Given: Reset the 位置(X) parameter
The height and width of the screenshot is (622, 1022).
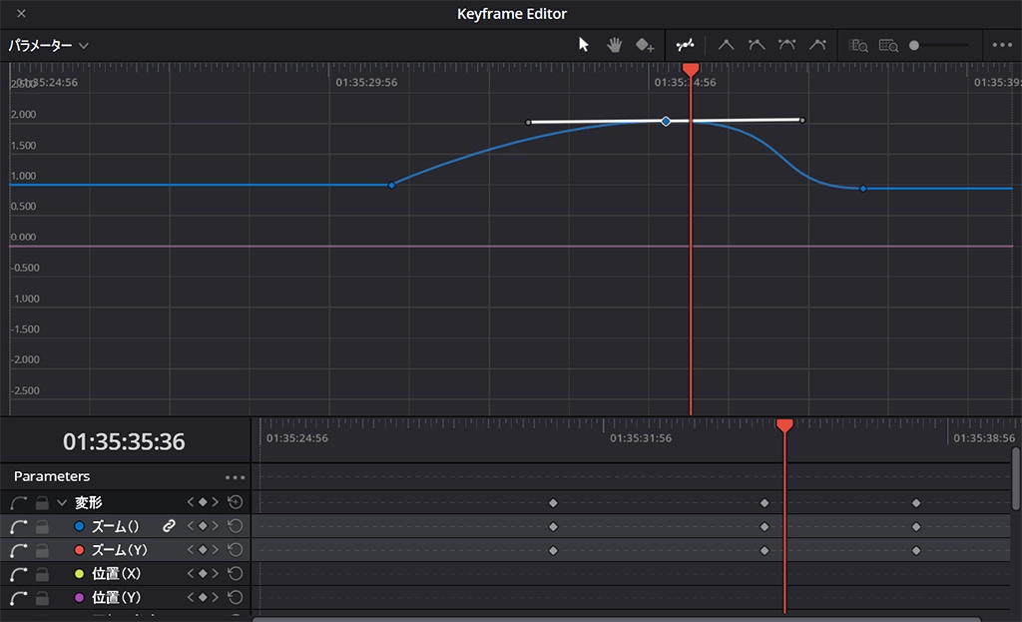Looking at the screenshot, I should coord(235,574).
